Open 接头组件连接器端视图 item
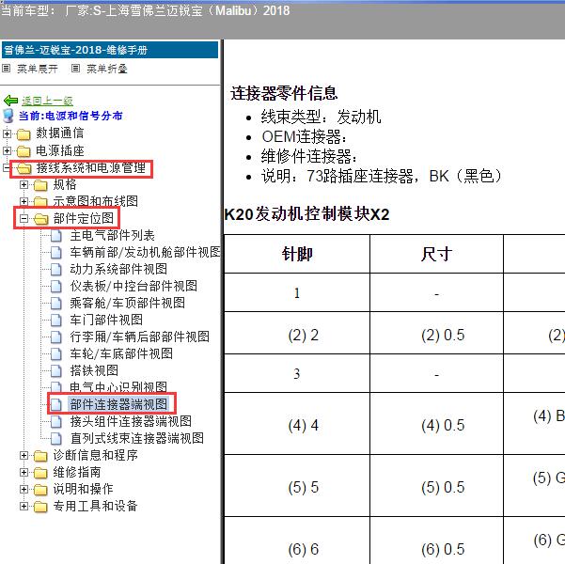The image size is (565, 564). tap(131, 421)
